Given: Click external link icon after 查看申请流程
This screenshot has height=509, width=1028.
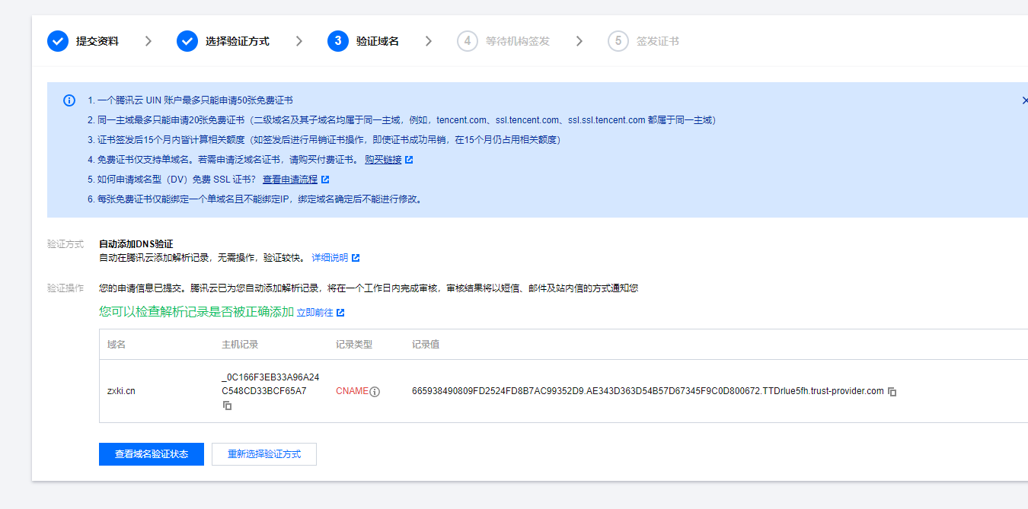Looking at the screenshot, I should coord(327,179).
